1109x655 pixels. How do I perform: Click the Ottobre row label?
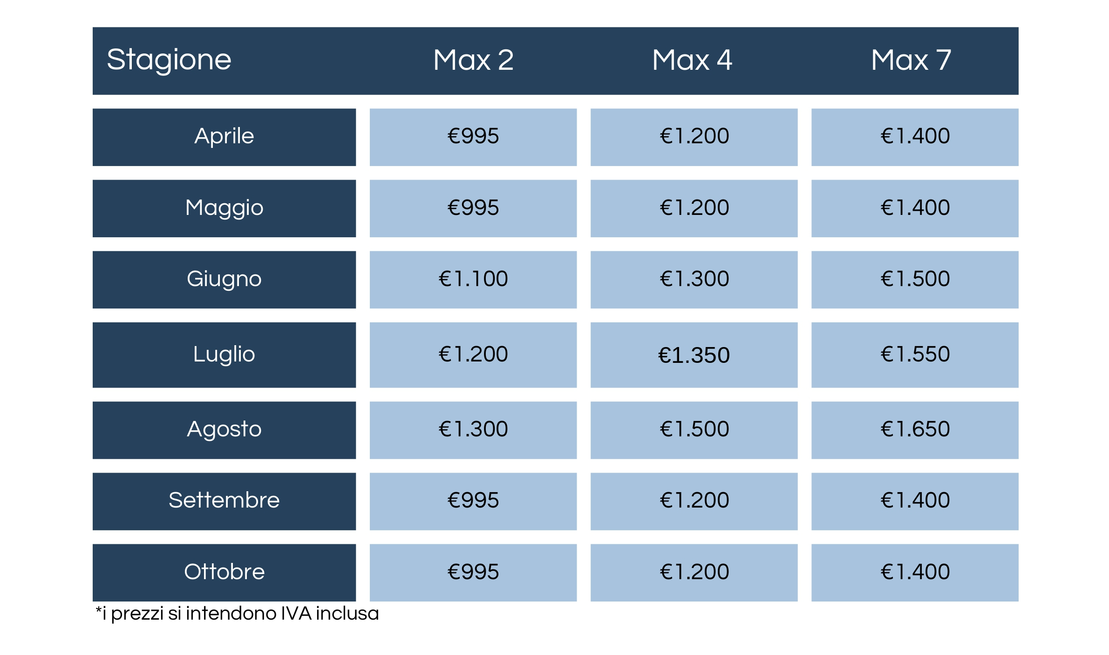pyautogui.click(x=224, y=573)
